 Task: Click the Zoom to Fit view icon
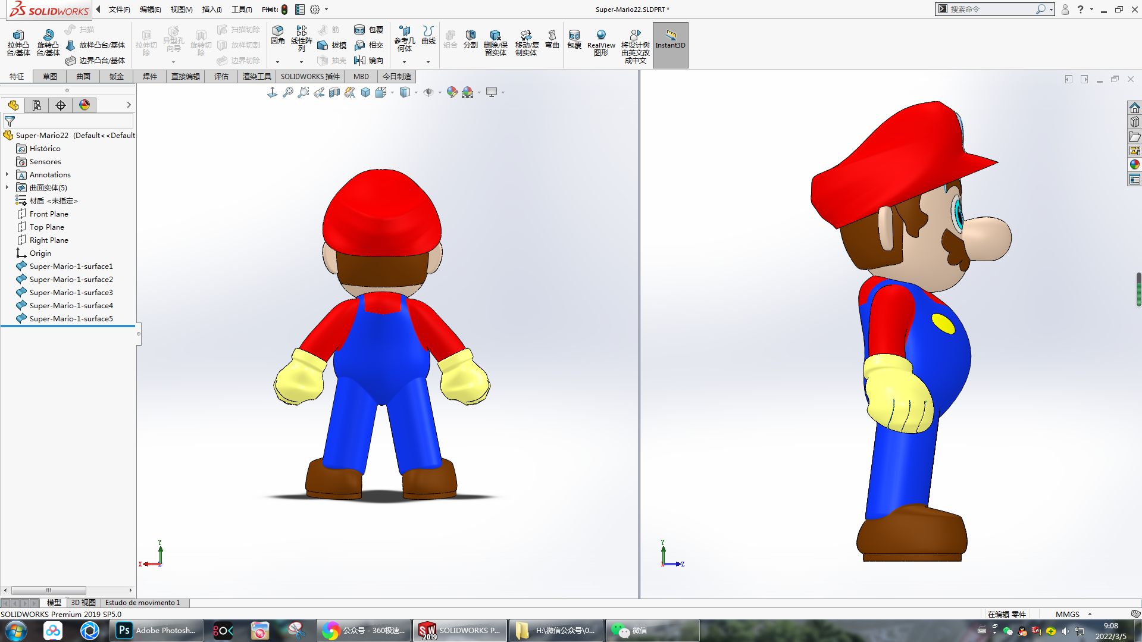[x=288, y=92]
